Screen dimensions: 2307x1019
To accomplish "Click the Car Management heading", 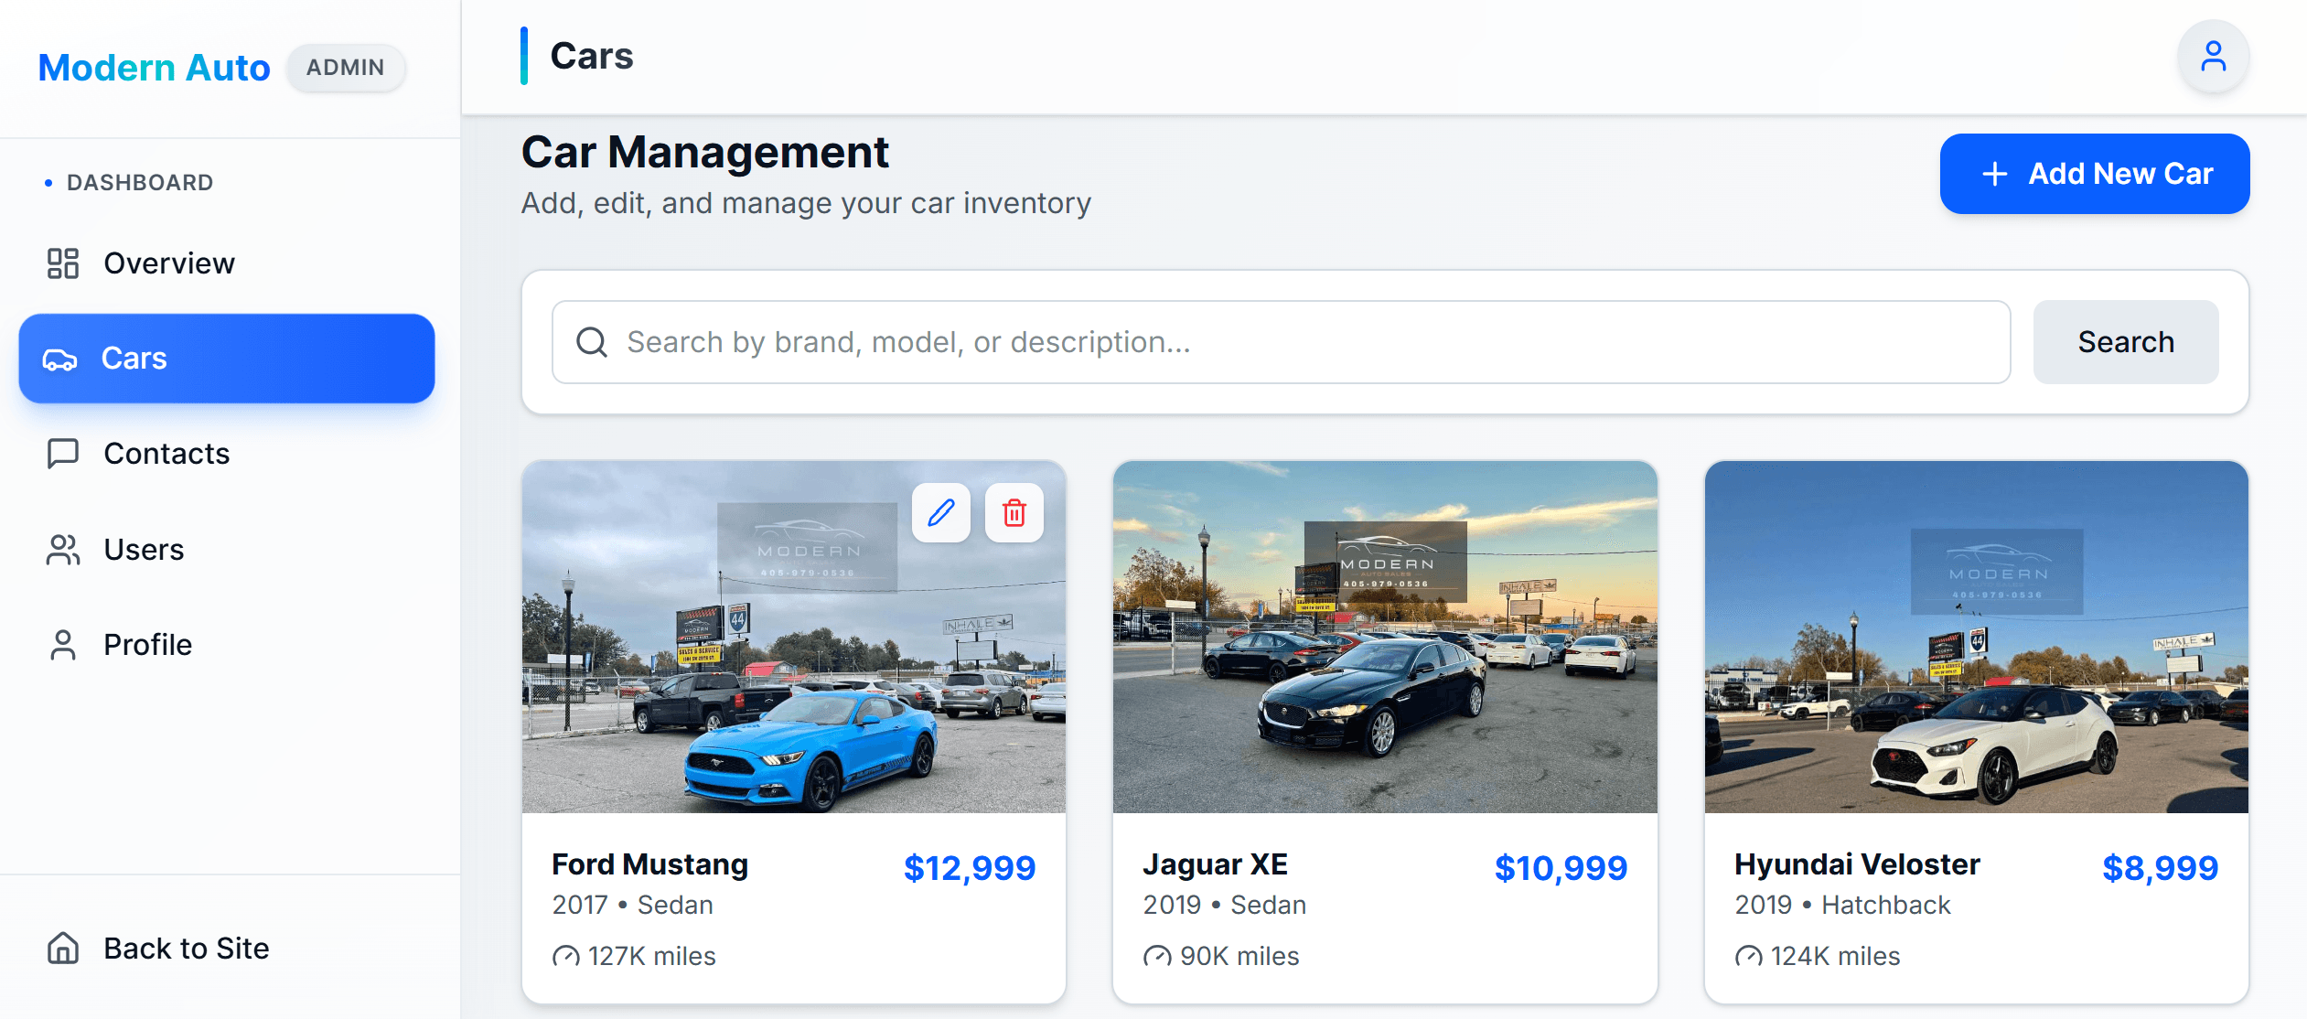I will click(705, 152).
